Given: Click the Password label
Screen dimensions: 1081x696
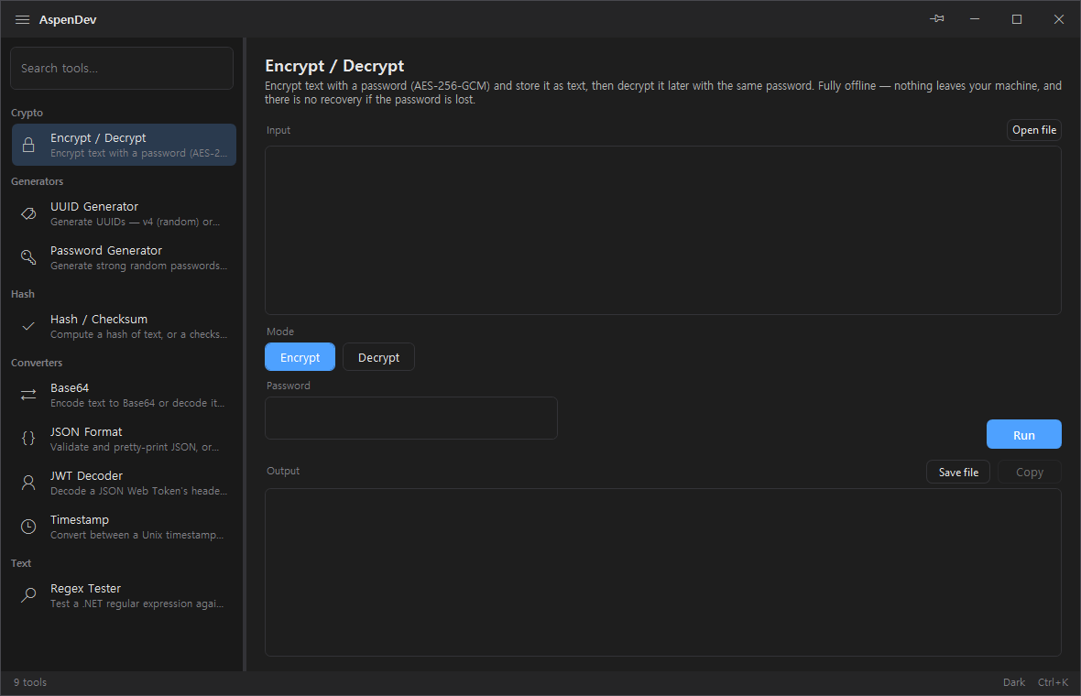Looking at the screenshot, I should point(289,386).
